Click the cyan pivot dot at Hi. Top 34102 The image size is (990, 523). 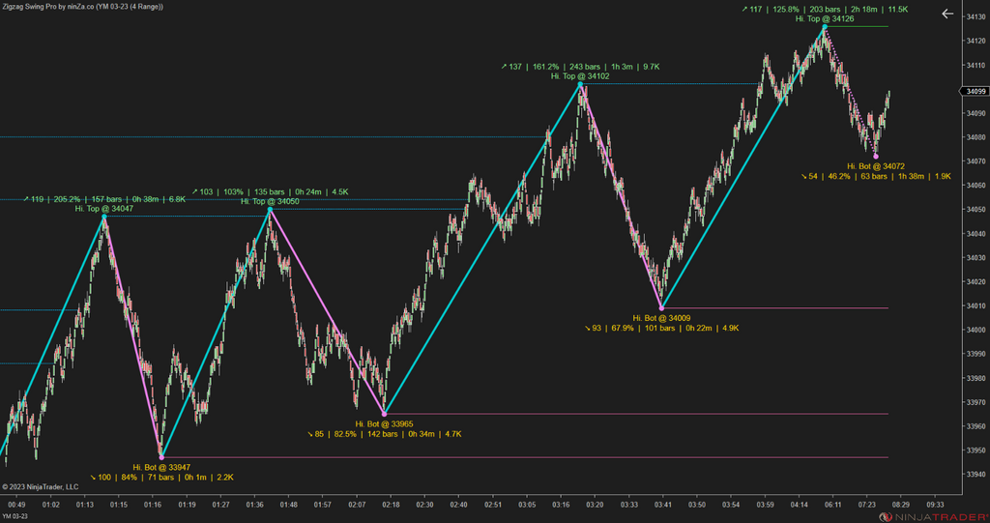click(x=580, y=84)
